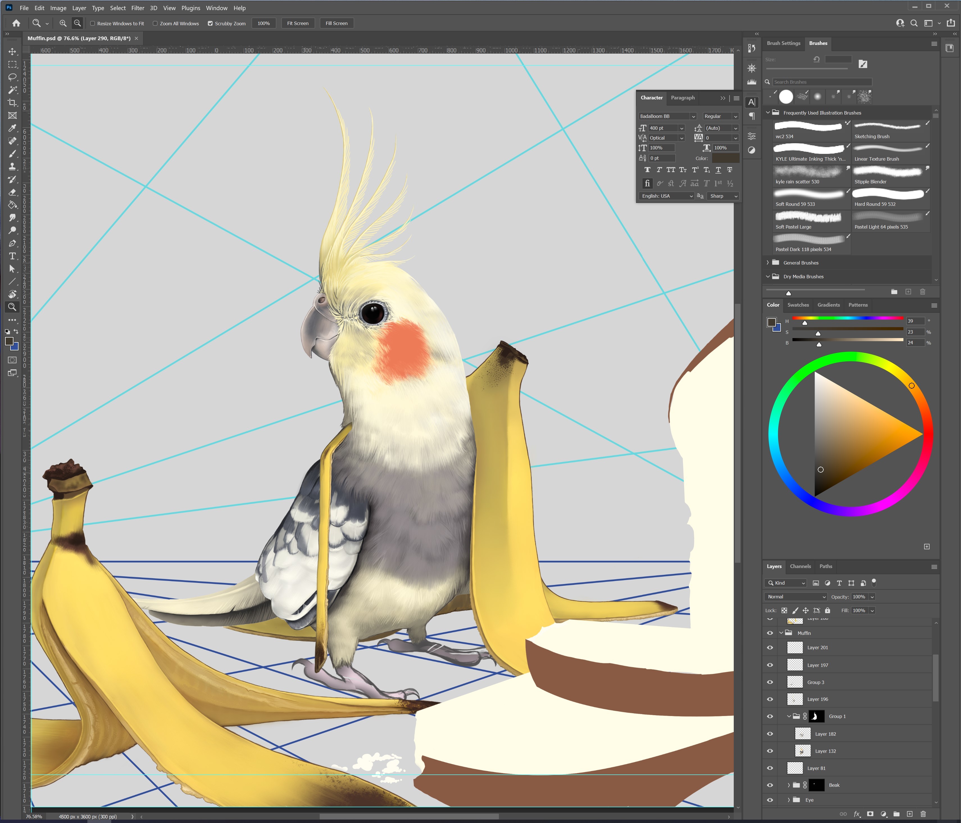This screenshot has width=961, height=823.
Task: Open the Filter menu
Action: click(x=138, y=8)
